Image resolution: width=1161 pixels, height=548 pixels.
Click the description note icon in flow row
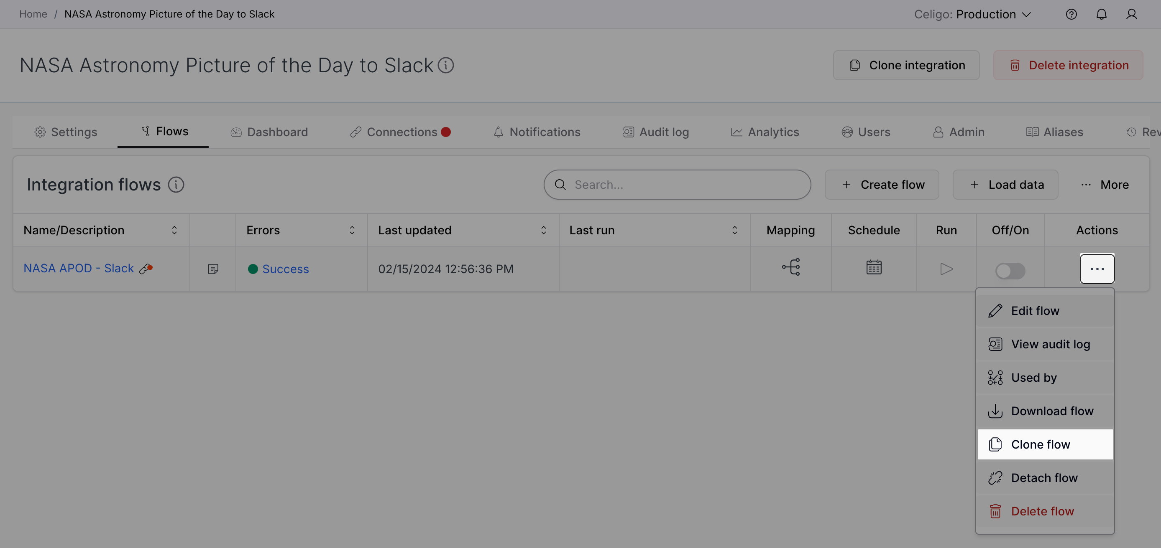213,269
